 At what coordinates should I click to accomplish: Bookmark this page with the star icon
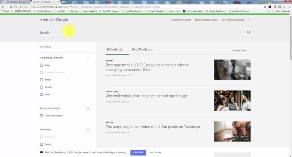pos(265,7)
